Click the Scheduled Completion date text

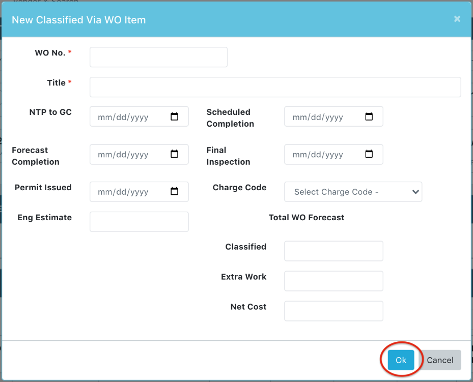click(x=318, y=117)
